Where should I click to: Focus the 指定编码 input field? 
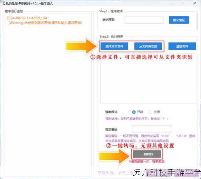(x=152, y=129)
